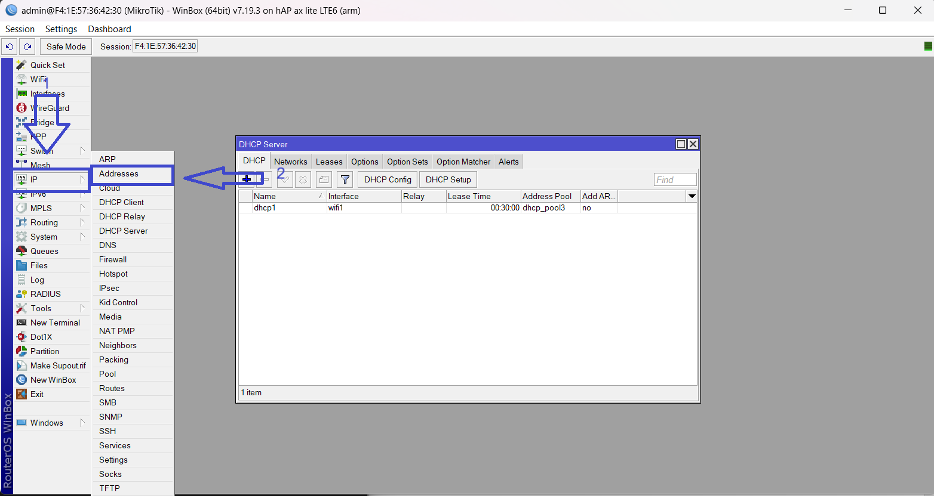Click the comment icon in DHCP Server toolbar
Image resolution: width=934 pixels, height=496 pixels.
pyautogui.click(x=324, y=179)
